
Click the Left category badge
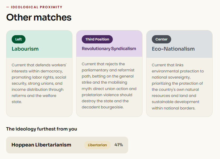[19, 39]
